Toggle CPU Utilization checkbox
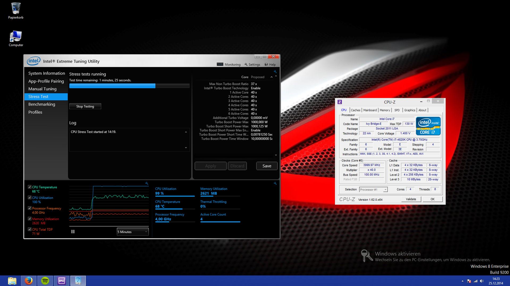 coord(29,197)
